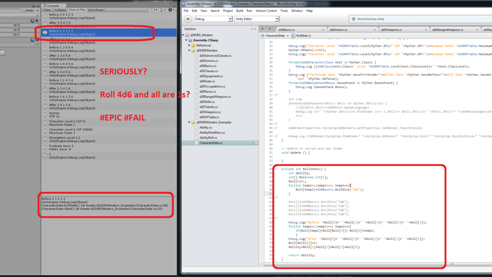Open gear options for CharacterData.cs

[255, 143]
